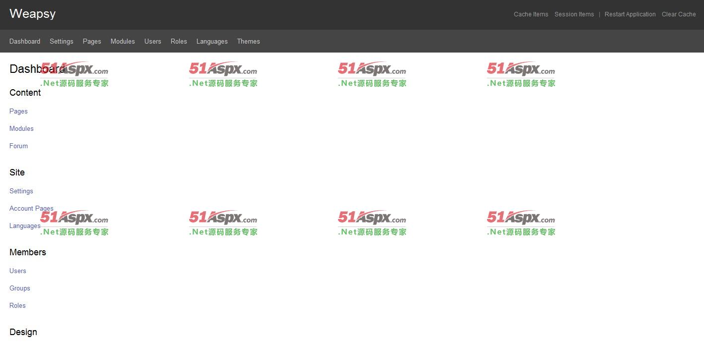Viewport: 704px width, 342px height.
Task: Open the Languages link under Site
Action: 25,226
